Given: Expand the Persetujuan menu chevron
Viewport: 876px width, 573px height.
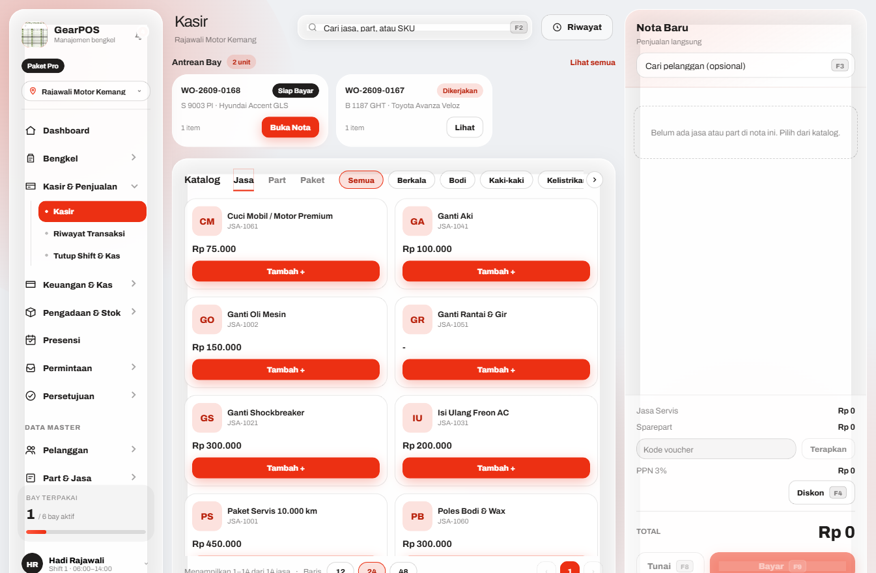Looking at the screenshot, I should click(134, 395).
